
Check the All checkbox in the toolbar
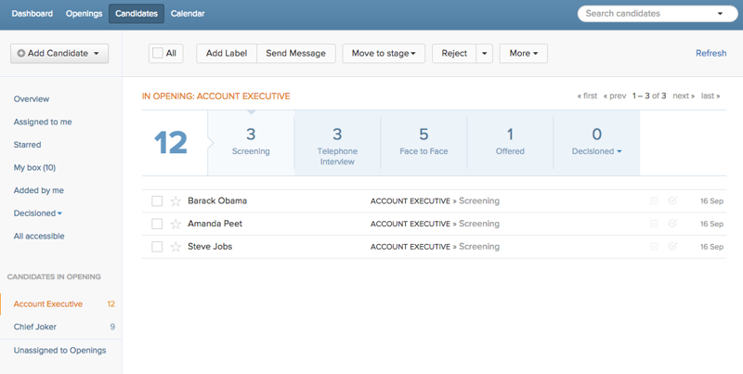158,54
